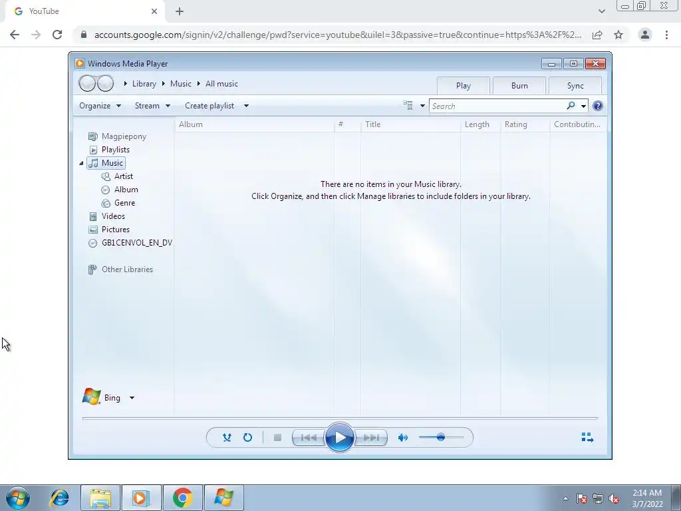Screen dimensions: 681x511
Task: Open the Sync tab
Action: (575, 86)
